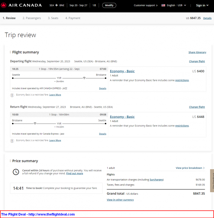Screen dimensions: 214x218
Task: Click the Details link next to total price
Action: [207, 18]
